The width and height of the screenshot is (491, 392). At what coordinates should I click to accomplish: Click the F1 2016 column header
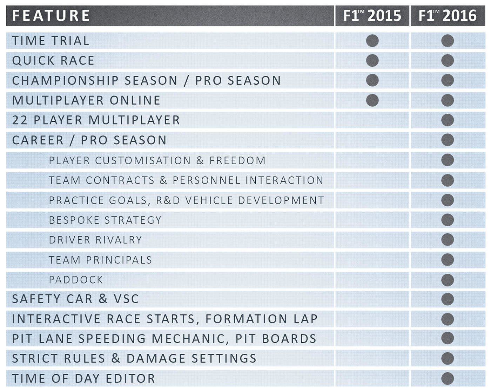click(448, 16)
